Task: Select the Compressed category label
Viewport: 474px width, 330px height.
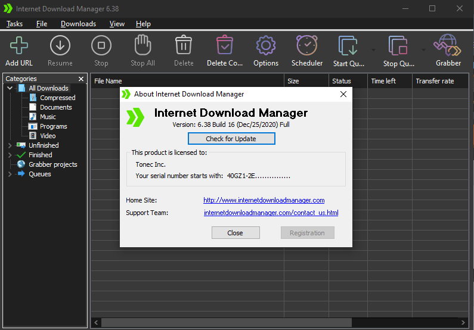Action: coord(58,98)
